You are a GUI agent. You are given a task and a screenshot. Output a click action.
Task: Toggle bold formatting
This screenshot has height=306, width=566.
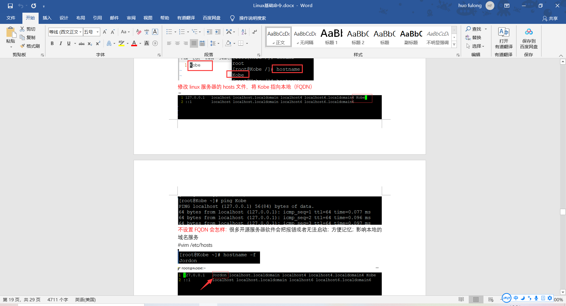click(52, 44)
